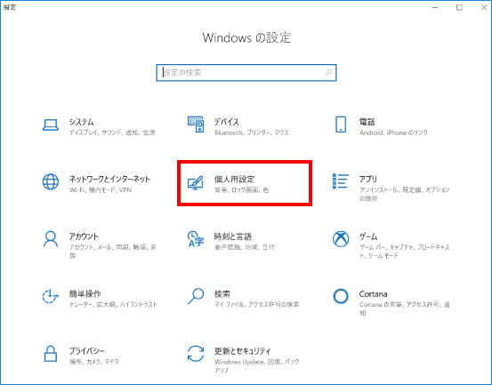Viewport: 492px width, 385px height.
Task: Click the ゲーム title text
Action: pyautogui.click(x=368, y=237)
